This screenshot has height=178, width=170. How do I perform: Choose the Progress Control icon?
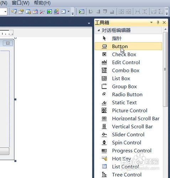[x=104, y=151]
